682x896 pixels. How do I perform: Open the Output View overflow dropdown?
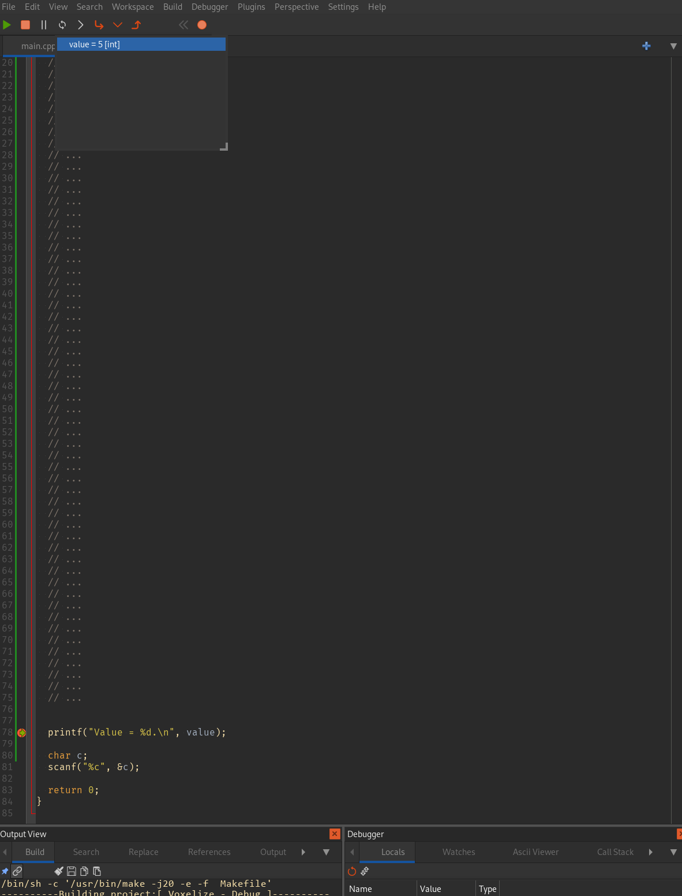pos(326,852)
